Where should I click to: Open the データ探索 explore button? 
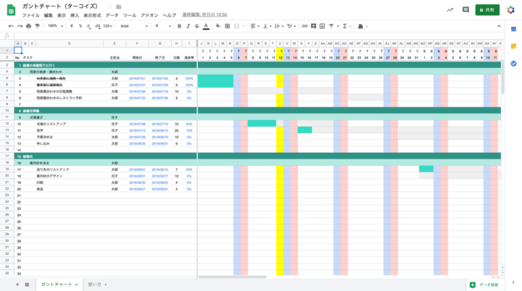[x=484, y=284]
